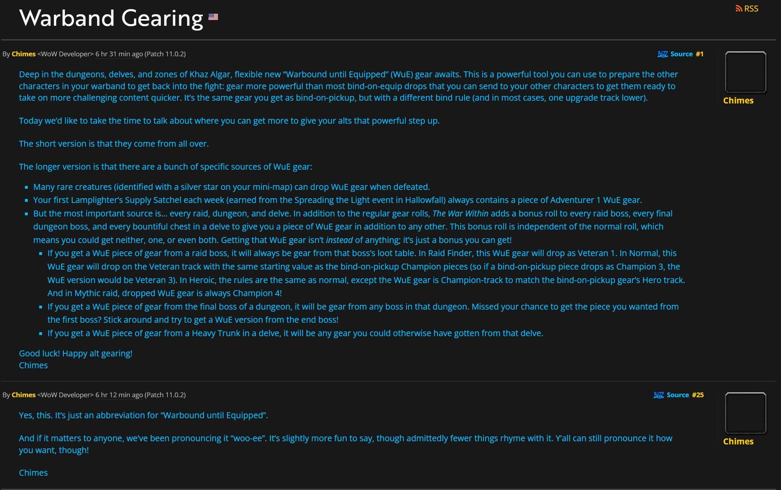The width and height of the screenshot is (781, 490).
Task: Open Chimes author name in first post header
Action: pyautogui.click(x=24, y=54)
